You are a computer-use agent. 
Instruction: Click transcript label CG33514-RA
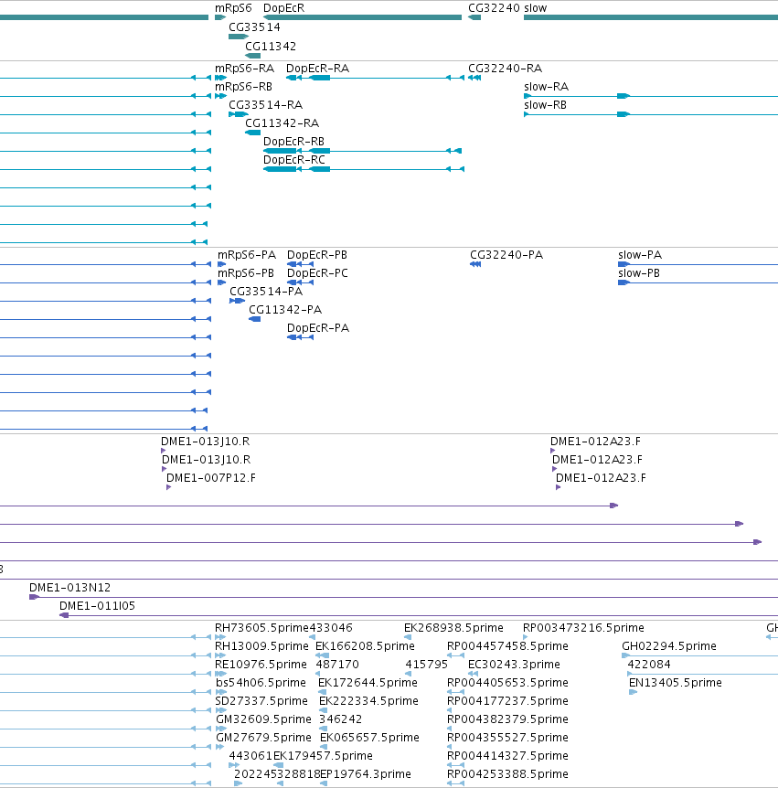[265, 105]
